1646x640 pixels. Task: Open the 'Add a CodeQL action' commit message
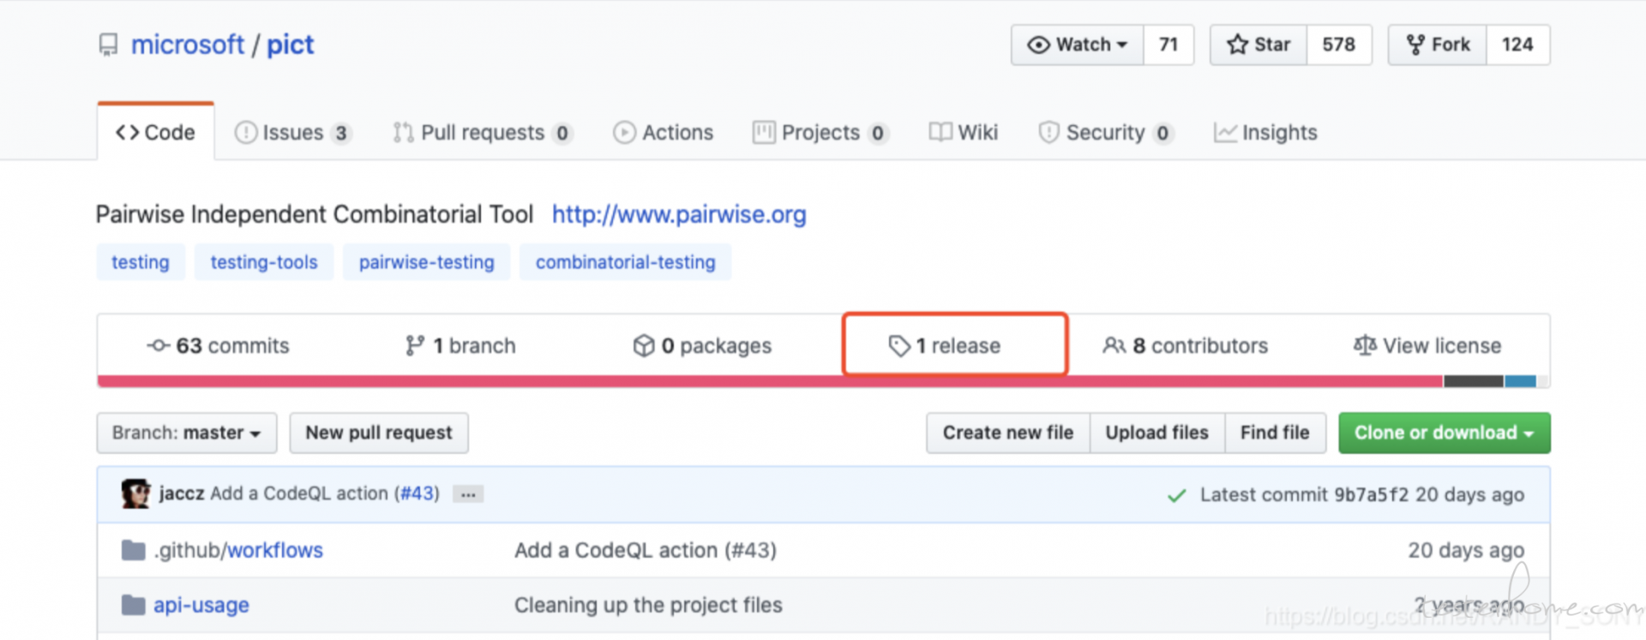(299, 493)
